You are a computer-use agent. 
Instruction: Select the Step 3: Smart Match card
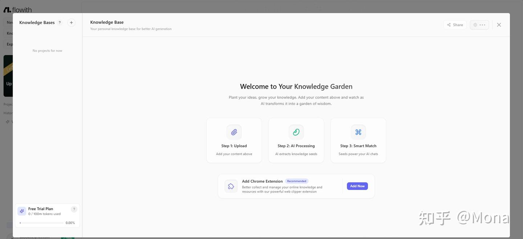coord(358,140)
